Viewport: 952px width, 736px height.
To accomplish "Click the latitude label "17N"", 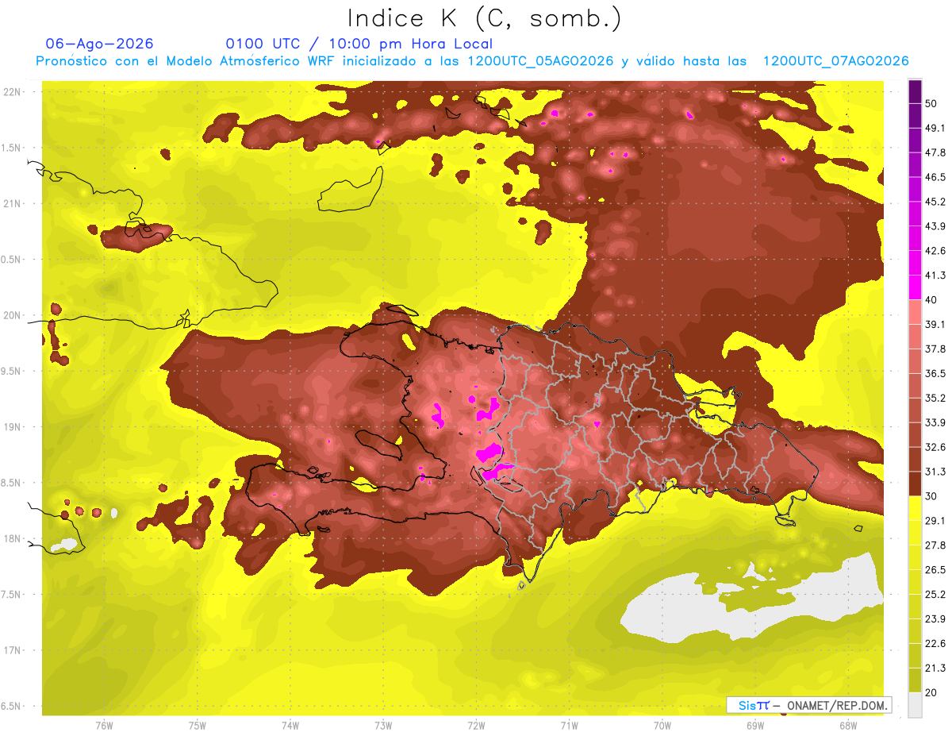I will click(x=13, y=650).
